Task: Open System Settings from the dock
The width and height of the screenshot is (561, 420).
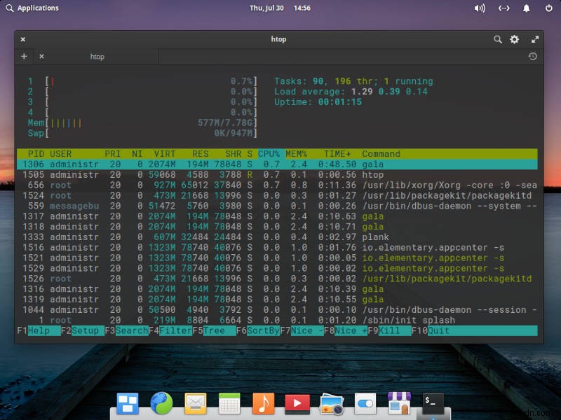Action: click(365, 403)
